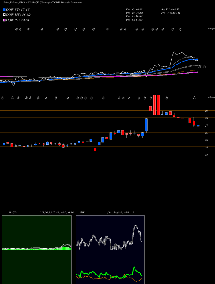Click the price axis label 13
This screenshot has height=284, width=215.
(x=206, y=155)
